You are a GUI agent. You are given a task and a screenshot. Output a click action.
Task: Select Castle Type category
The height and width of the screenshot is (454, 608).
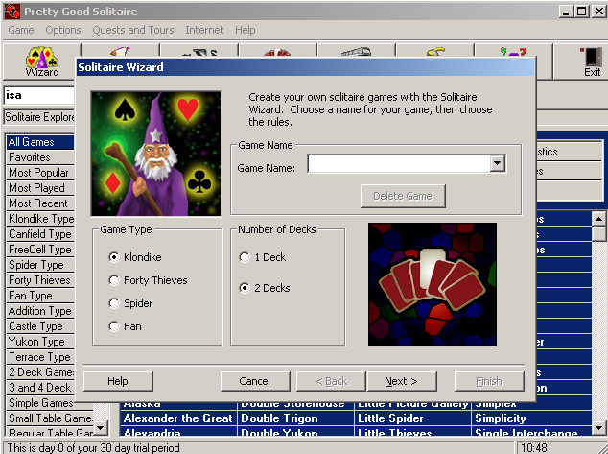click(40, 326)
